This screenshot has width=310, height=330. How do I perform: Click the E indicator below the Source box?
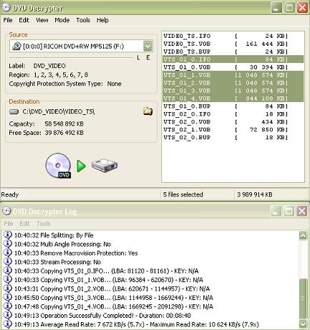click(148, 58)
